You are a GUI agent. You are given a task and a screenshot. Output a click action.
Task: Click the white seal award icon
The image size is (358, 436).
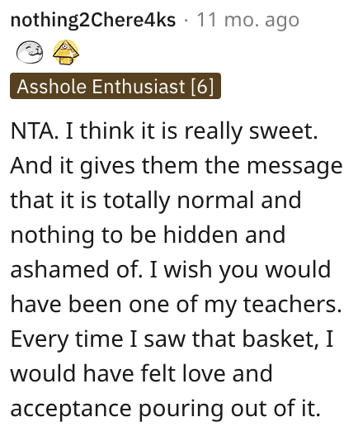point(30,52)
